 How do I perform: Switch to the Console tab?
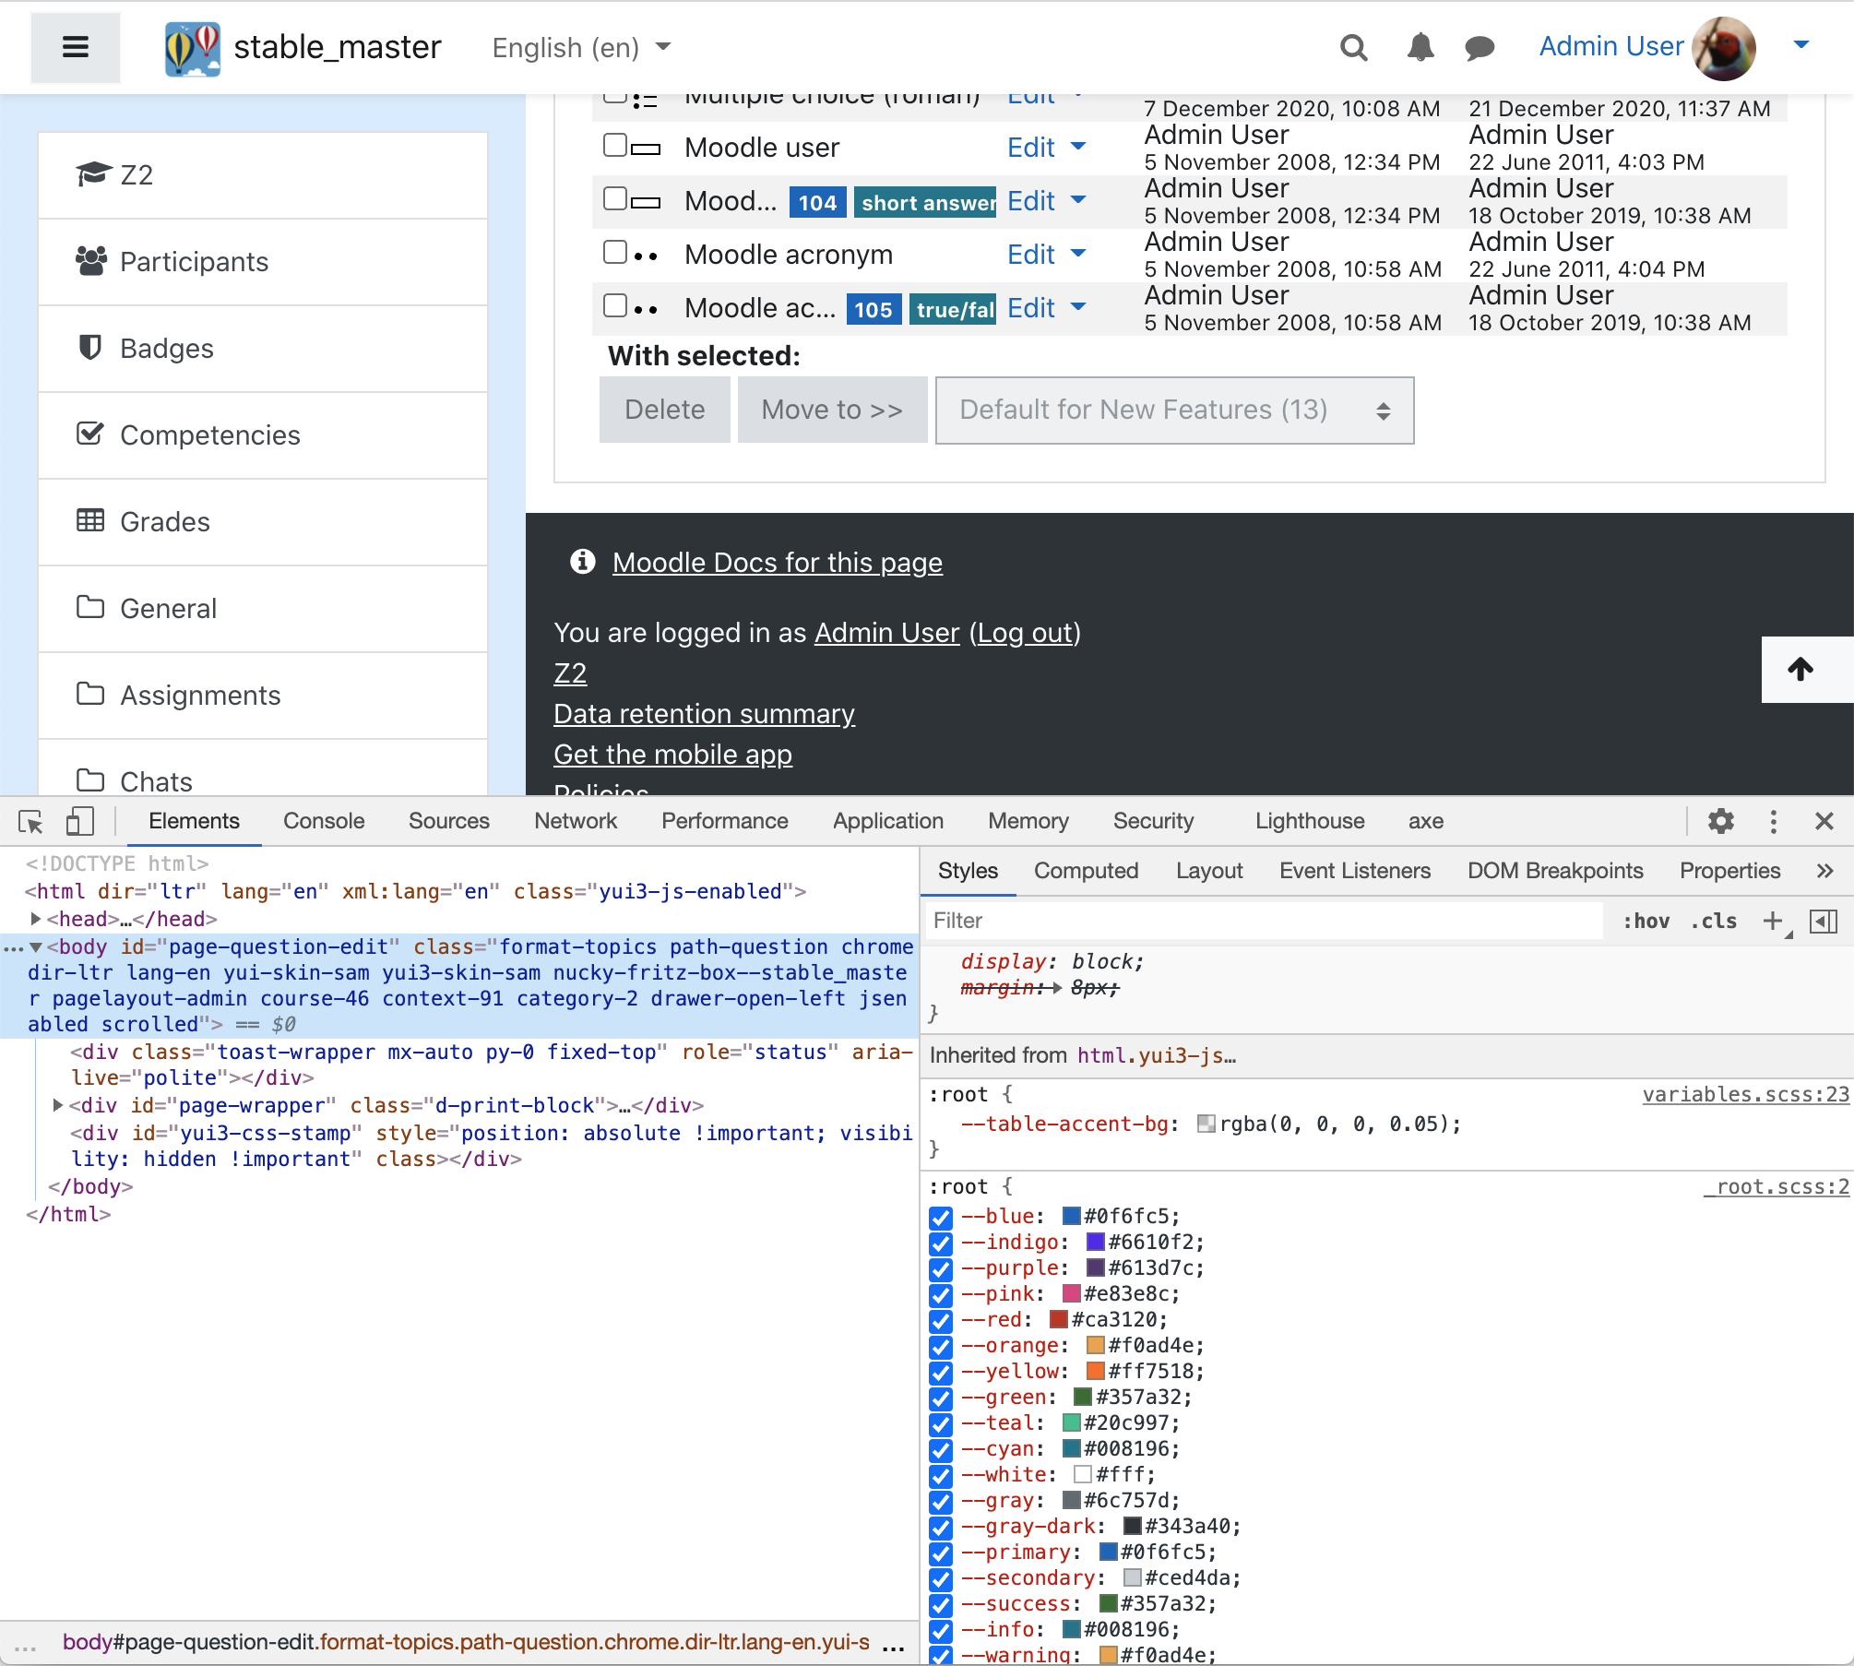pos(324,821)
